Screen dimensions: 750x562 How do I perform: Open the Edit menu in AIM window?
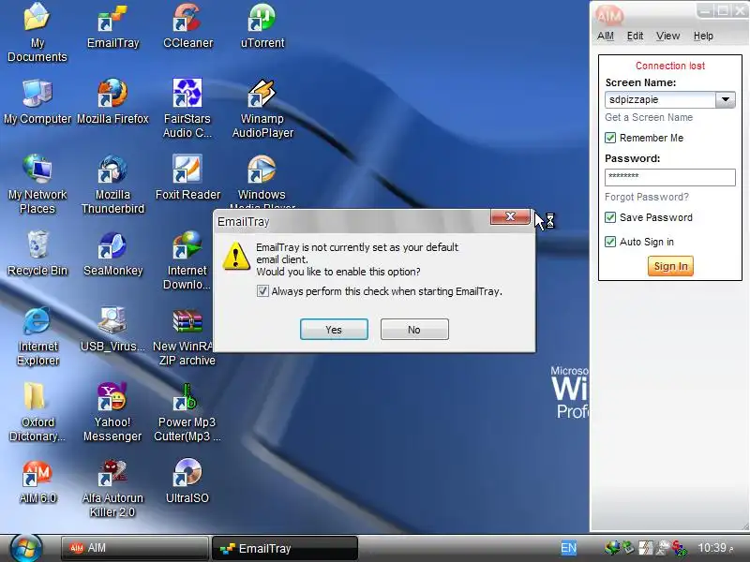(x=635, y=36)
